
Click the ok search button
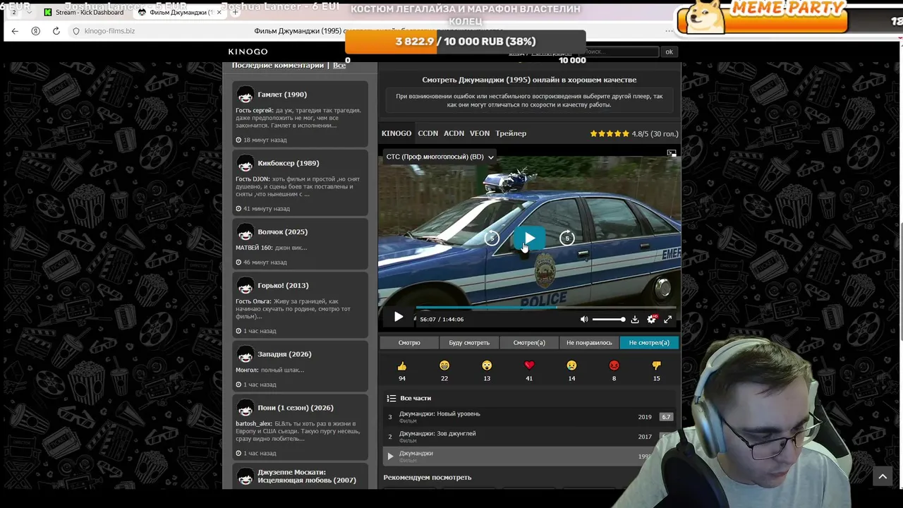tap(669, 52)
